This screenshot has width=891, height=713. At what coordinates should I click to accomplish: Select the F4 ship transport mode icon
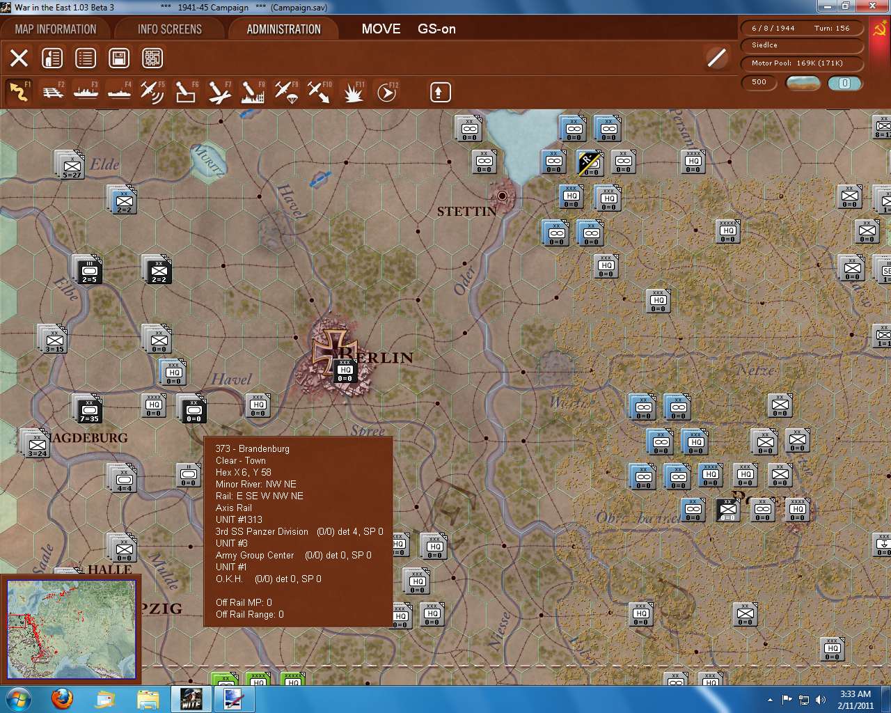[120, 92]
